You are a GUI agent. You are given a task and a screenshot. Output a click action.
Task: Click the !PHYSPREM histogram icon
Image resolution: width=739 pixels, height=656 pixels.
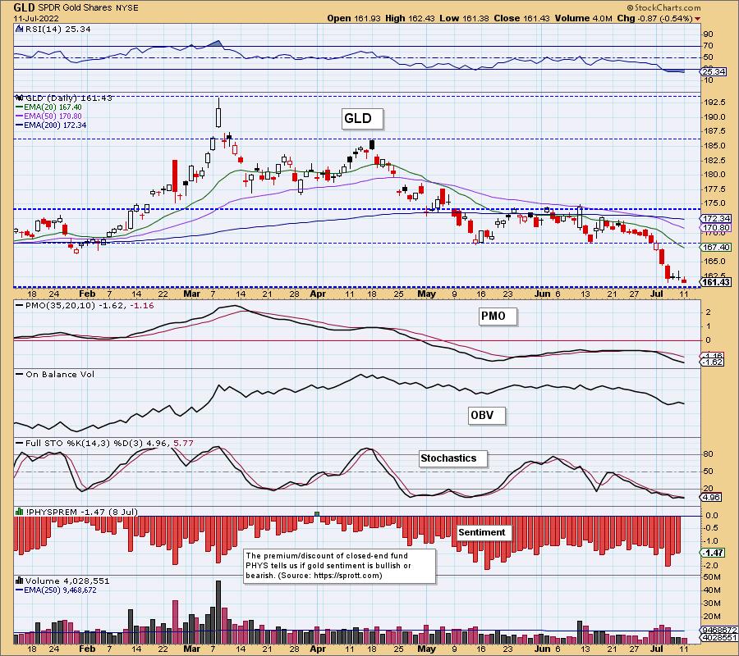click(20, 512)
